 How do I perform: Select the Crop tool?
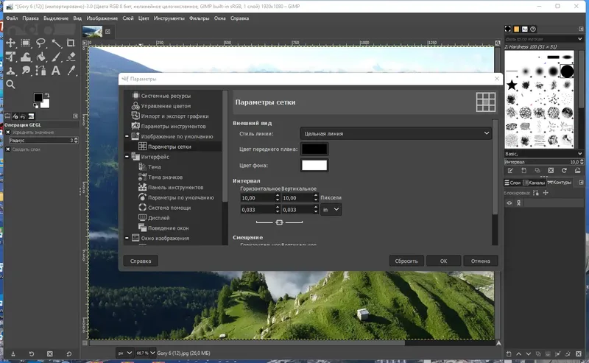[71, 43]
